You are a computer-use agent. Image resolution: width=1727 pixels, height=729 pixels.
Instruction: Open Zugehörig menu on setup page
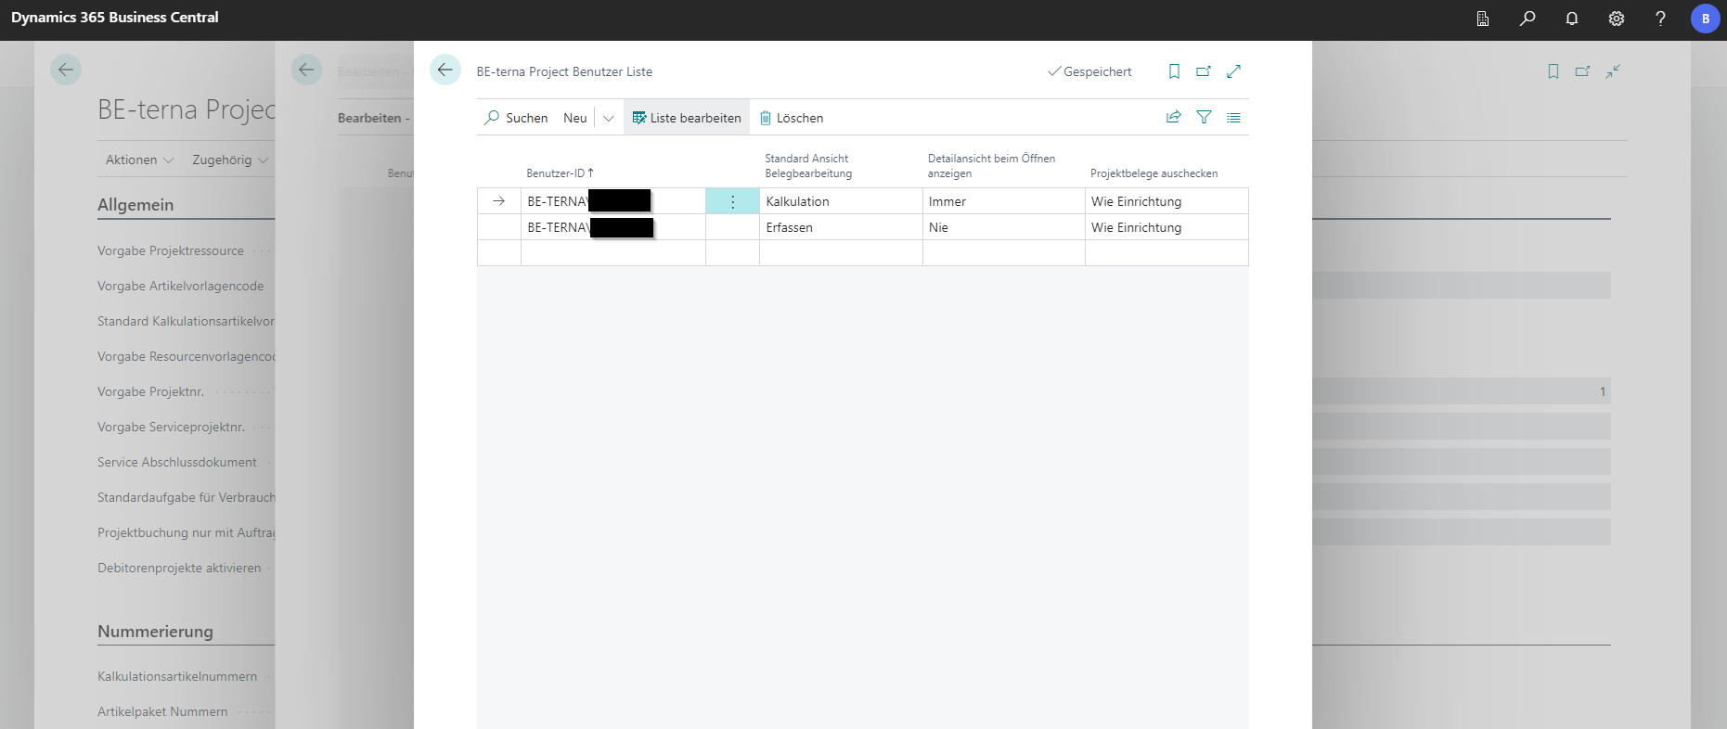pos(230,160)
